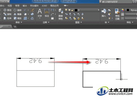Viewport: 137px width, 102px height.
Task: Toggle layer 0 on/off lightbulb
Action: (x=66, y=10)
